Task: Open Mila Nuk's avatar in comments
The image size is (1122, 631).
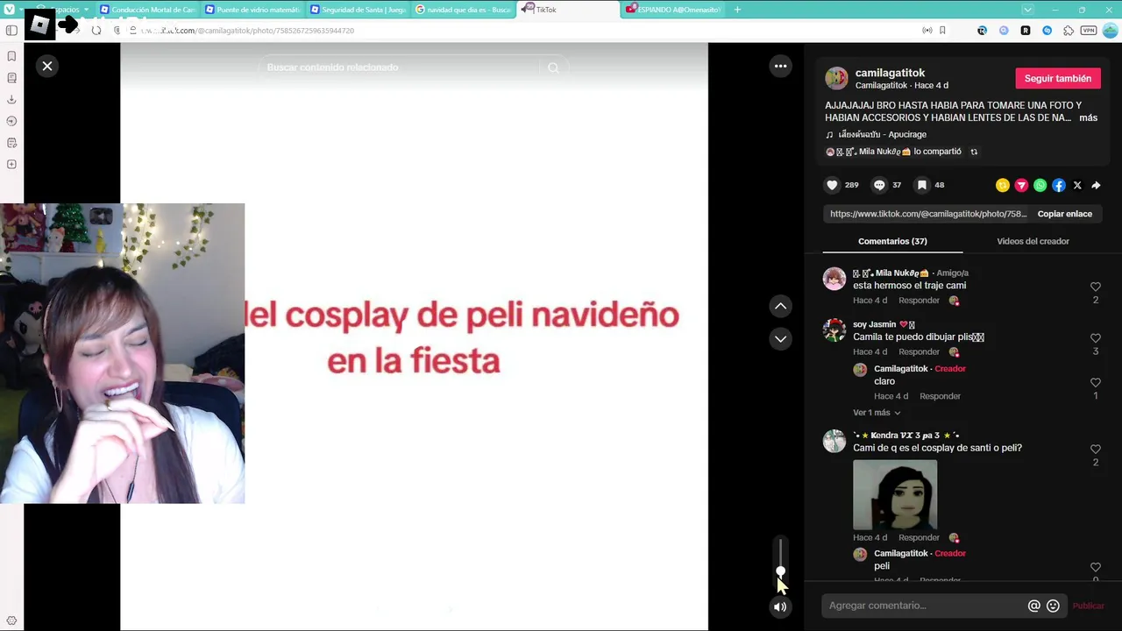Action: [x=834, y=279]
